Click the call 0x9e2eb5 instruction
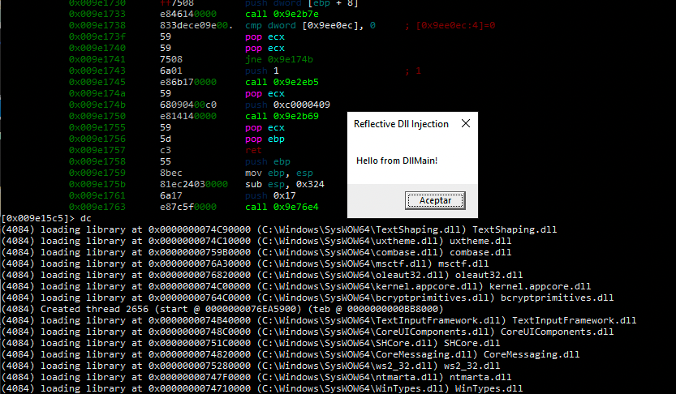676x394 pixels. pos(282,82)
